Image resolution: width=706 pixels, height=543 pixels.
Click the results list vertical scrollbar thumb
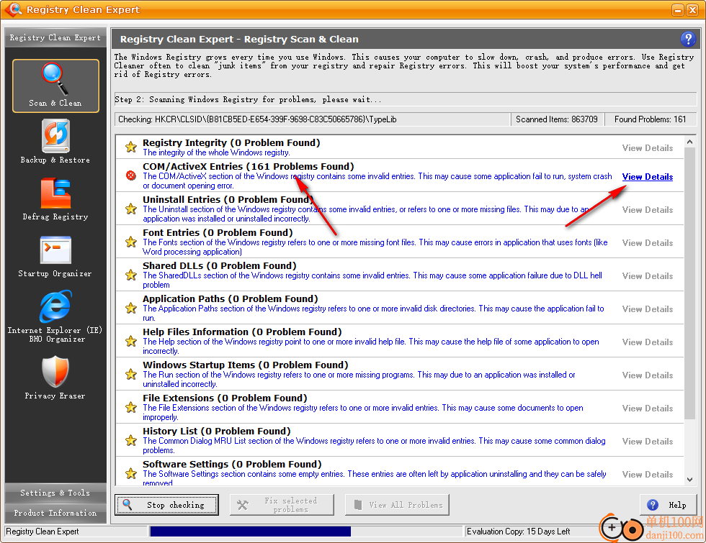[690, 283]
